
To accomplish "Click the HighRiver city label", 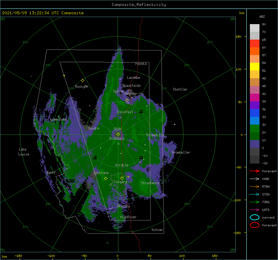I will click(128, 217).
